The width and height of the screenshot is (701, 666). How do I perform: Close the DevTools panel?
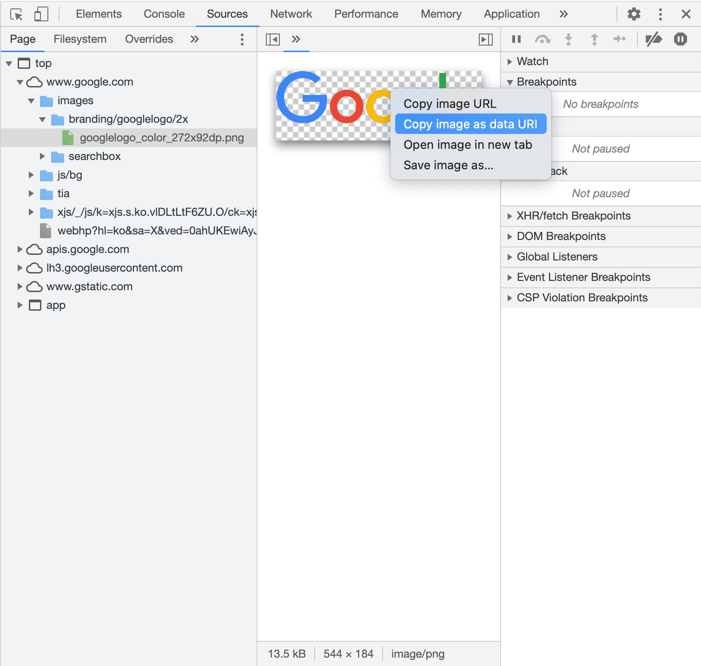686,14
